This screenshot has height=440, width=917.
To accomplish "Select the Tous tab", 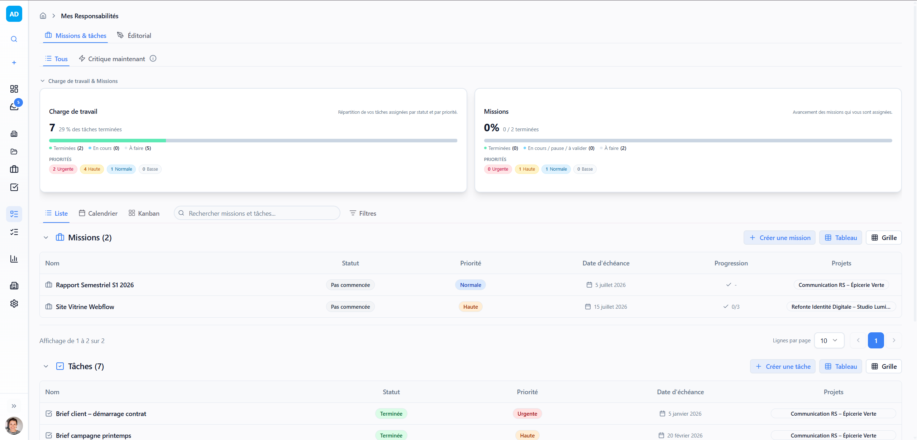I will (x=56, y=59).
